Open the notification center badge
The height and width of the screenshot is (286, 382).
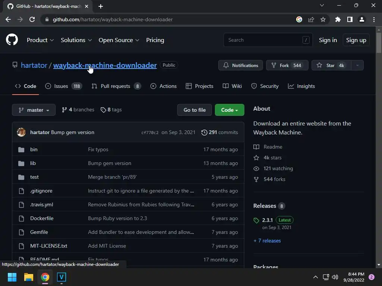pos(372,277)
